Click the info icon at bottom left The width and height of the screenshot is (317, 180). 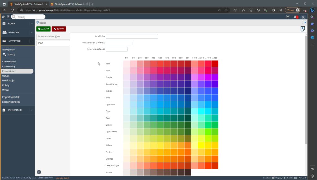coord(39,172)
